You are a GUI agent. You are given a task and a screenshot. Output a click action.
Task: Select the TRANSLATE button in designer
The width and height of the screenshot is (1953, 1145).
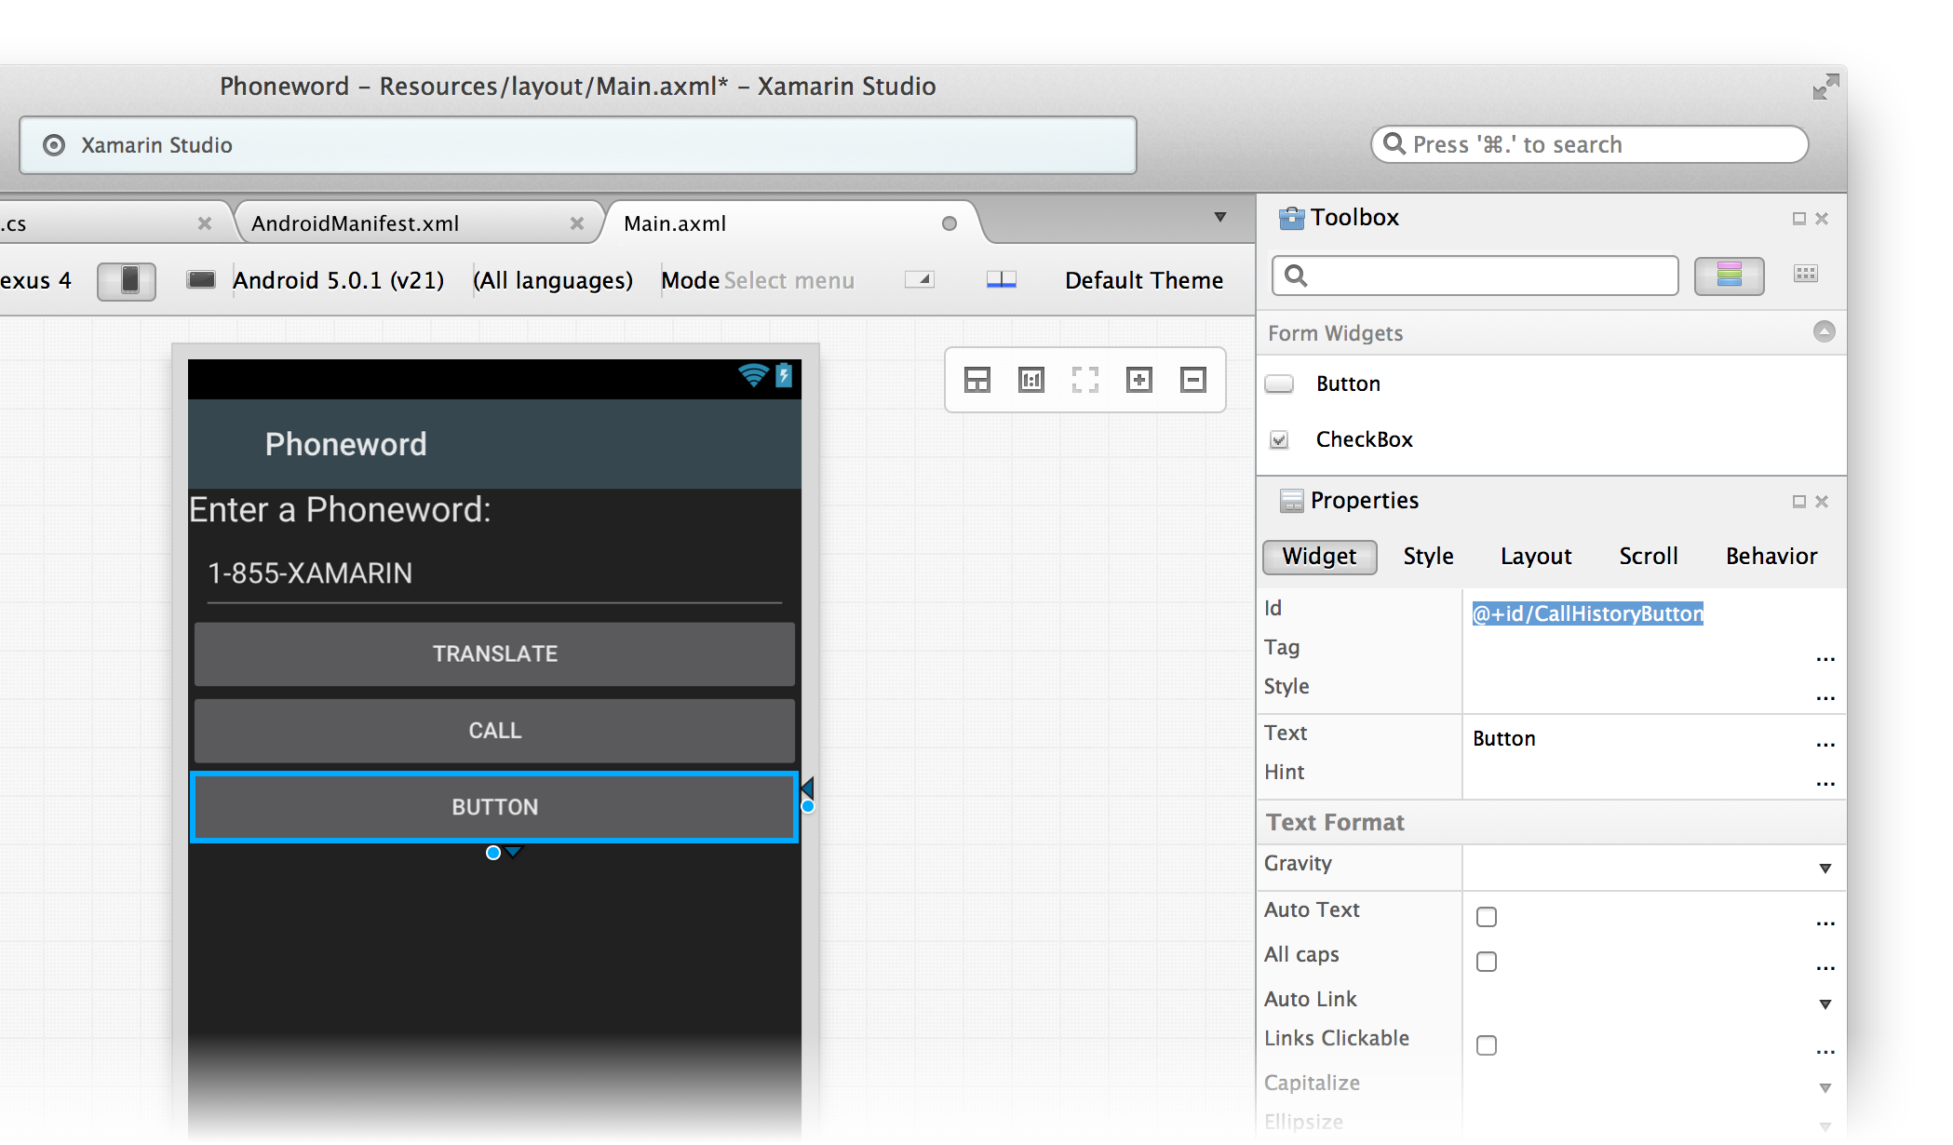pos(494,654)
